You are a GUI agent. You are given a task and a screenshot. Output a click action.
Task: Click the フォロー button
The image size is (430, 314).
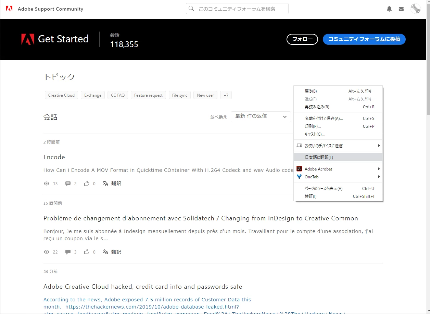coord(302,39)
